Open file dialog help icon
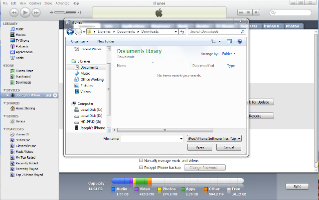The width and height of the screenshot is (319, 200). click(x=240, y=41)
